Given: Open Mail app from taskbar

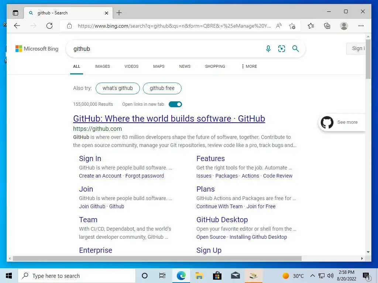Looking at the screenshot, I should click(x=235, y=276).
